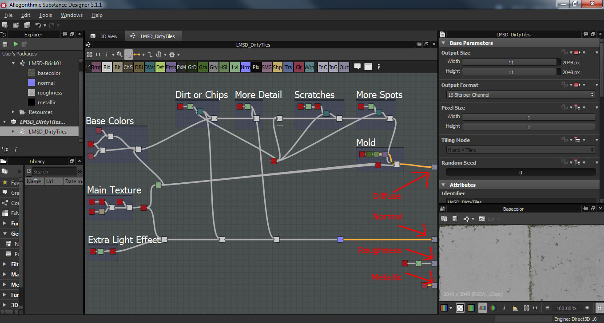The width and height of the screenshot is (604, 323).
Task: Toggle the graph info display icon
Action: (106, 55)
